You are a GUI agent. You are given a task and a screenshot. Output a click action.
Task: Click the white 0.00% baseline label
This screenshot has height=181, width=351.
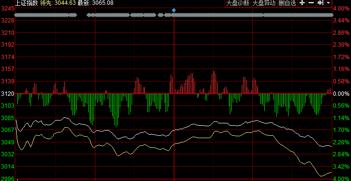coord(341,94)
